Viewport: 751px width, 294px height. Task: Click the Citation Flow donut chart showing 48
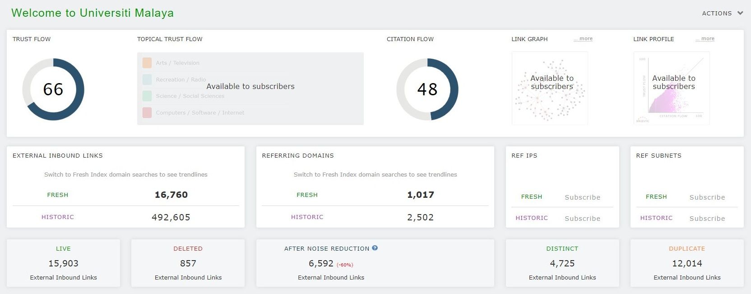[x=427, y=89]
